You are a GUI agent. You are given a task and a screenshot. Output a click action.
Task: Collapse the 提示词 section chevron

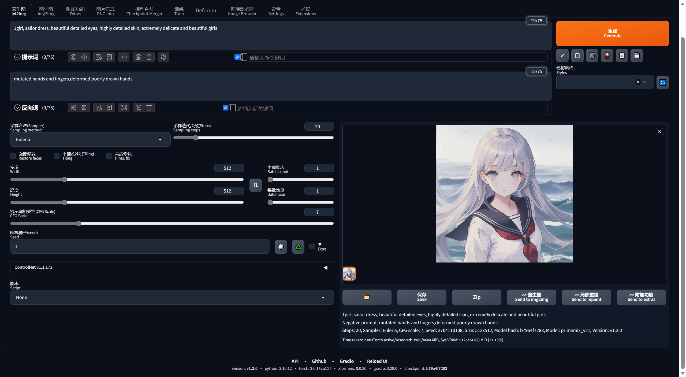point(17,57)
